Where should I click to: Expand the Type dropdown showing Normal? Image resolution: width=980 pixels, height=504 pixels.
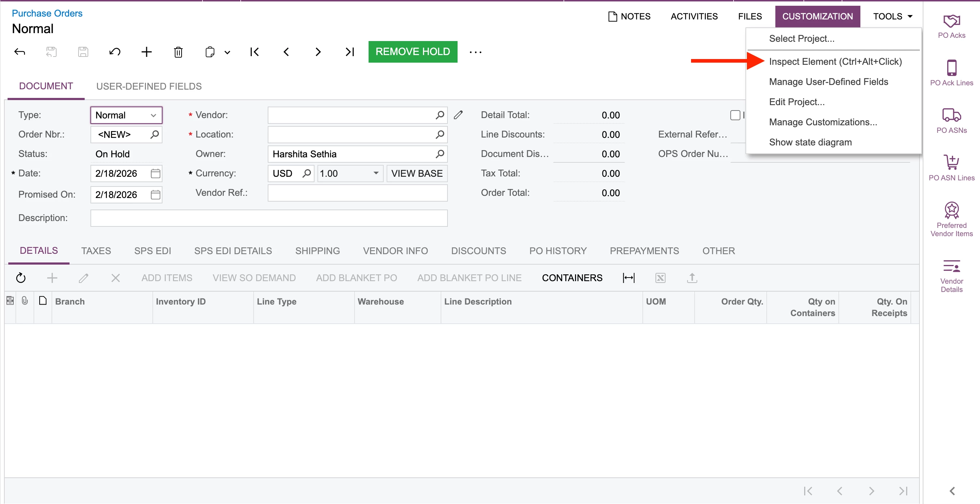tap(153, 115)
